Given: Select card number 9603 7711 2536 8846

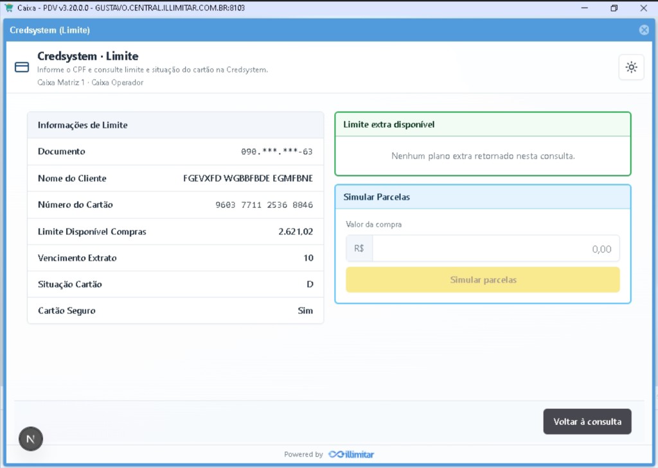Looking at the screenshot, I should coord(264,205).
